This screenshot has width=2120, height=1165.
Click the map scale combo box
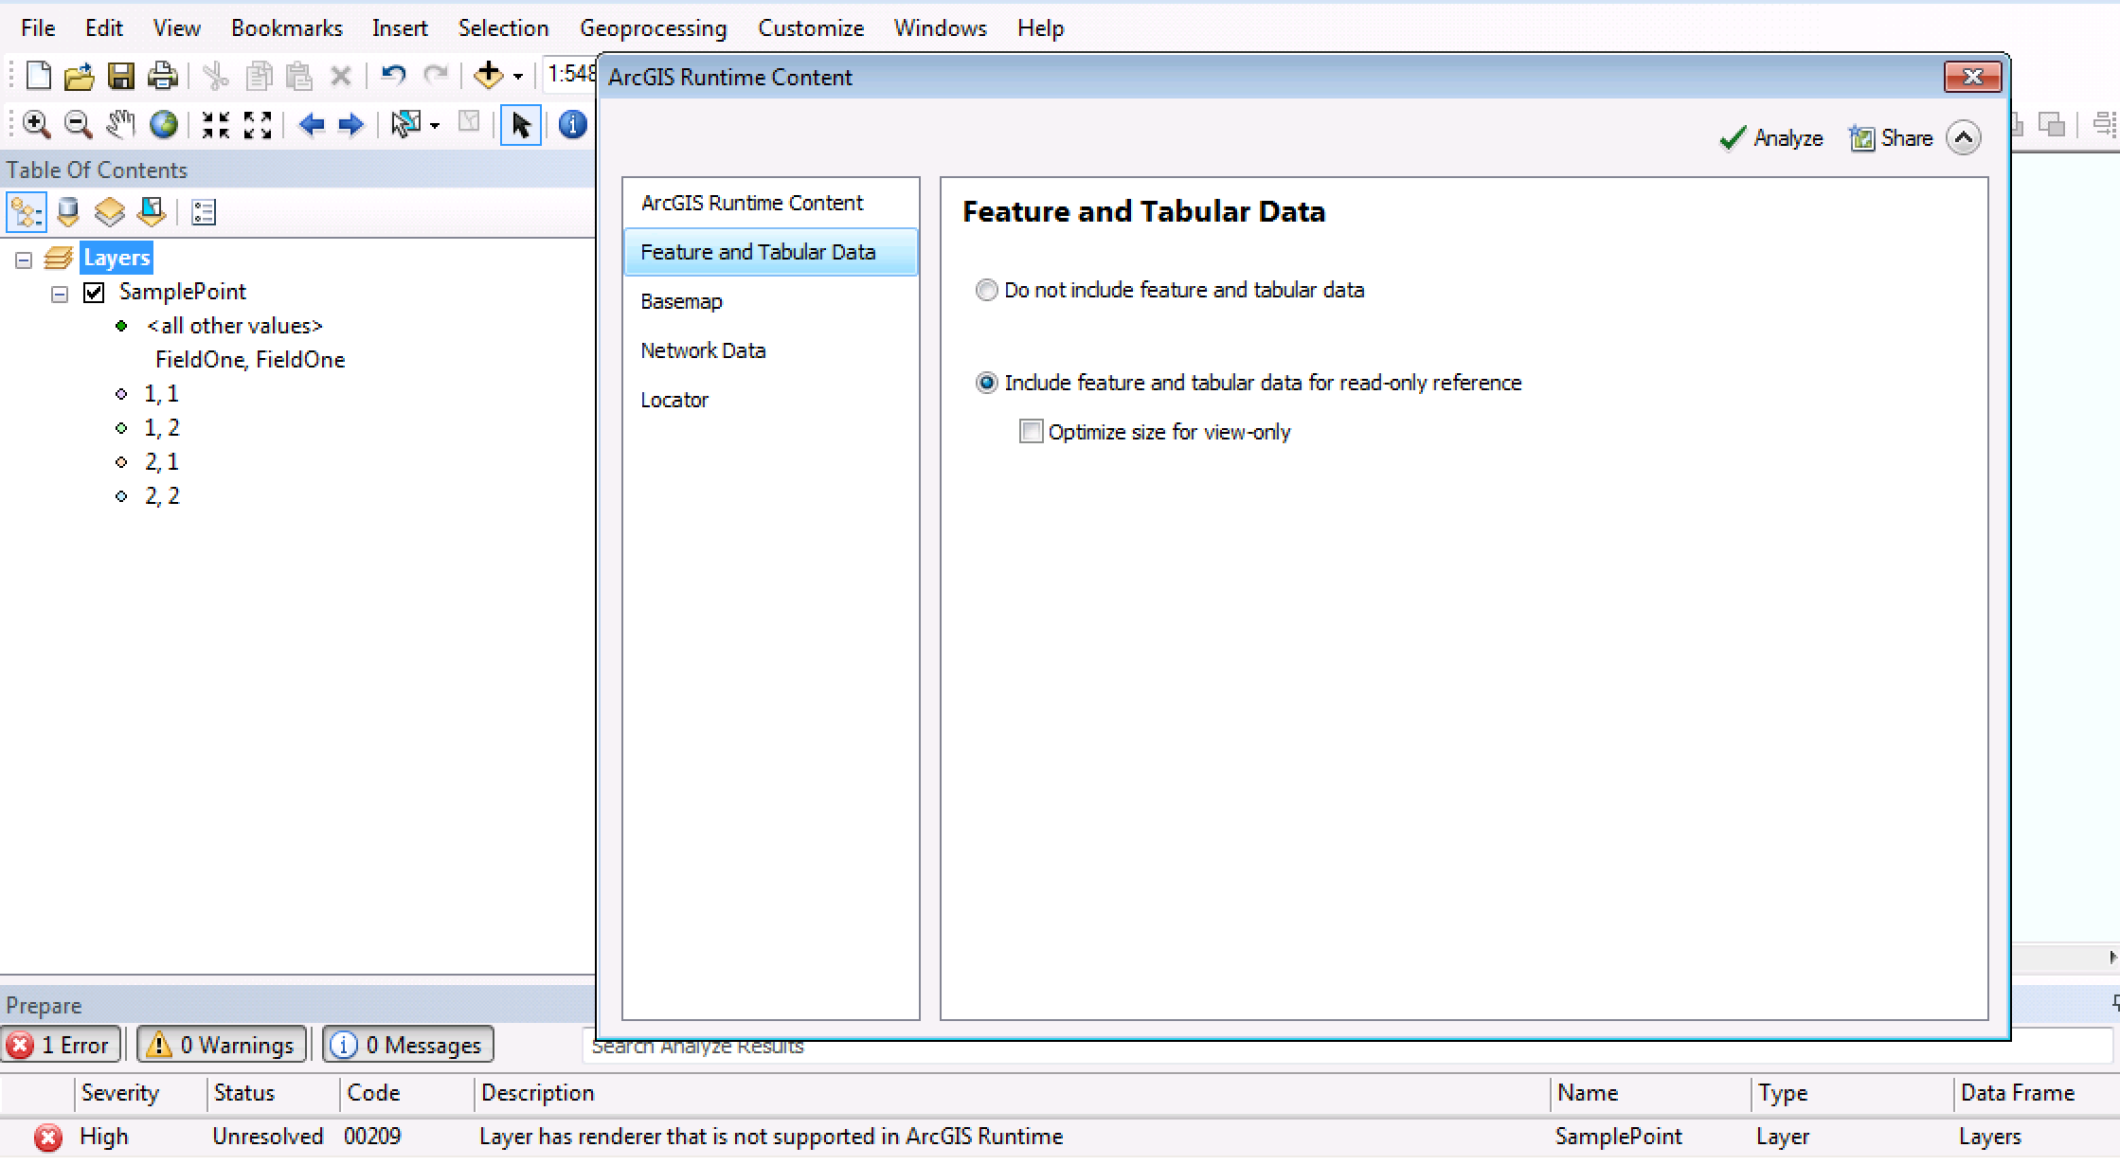pyautogui.click(x=572, y=74)
